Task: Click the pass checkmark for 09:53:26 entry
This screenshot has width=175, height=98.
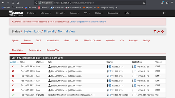Action: [13, 95]
